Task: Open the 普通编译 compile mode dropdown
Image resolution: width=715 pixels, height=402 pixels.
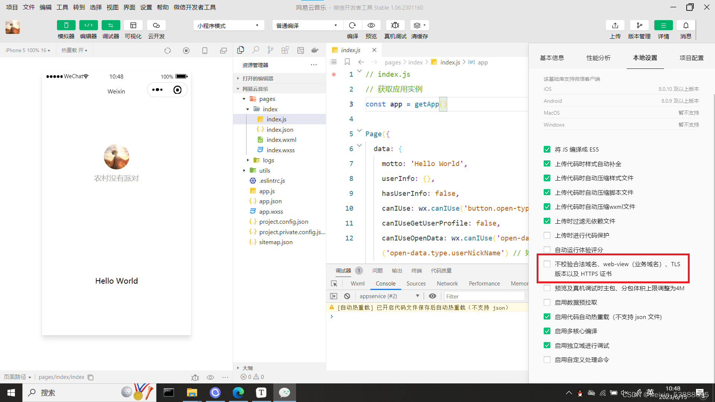Action: click(307, 25)
